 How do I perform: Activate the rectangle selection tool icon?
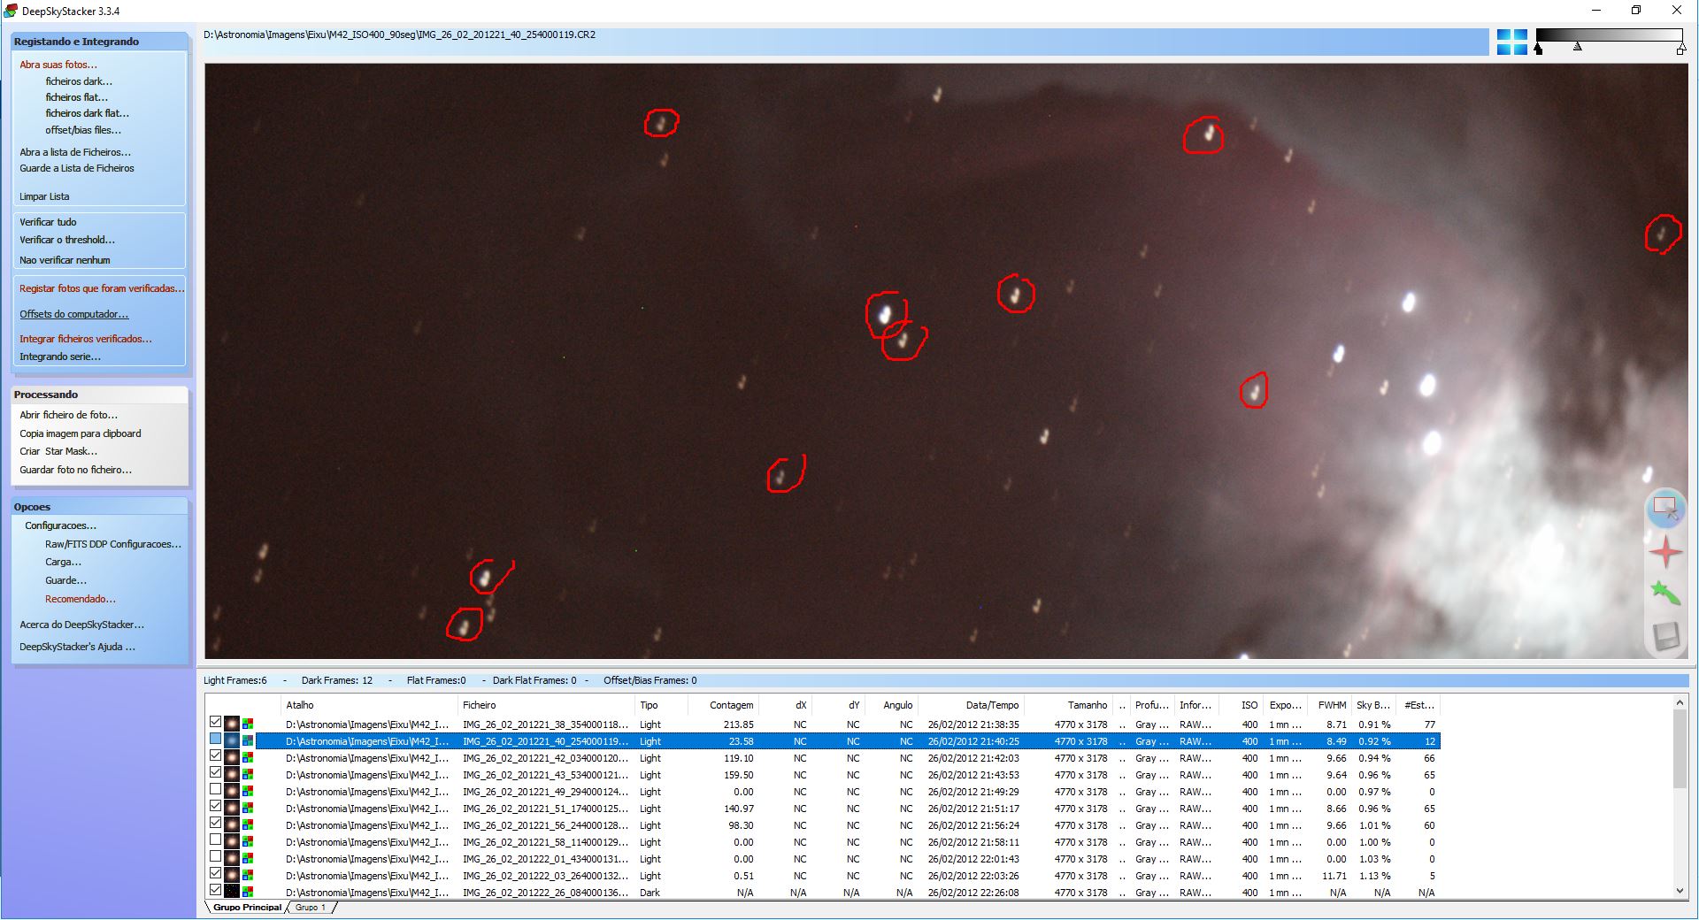pos(1664,509)
